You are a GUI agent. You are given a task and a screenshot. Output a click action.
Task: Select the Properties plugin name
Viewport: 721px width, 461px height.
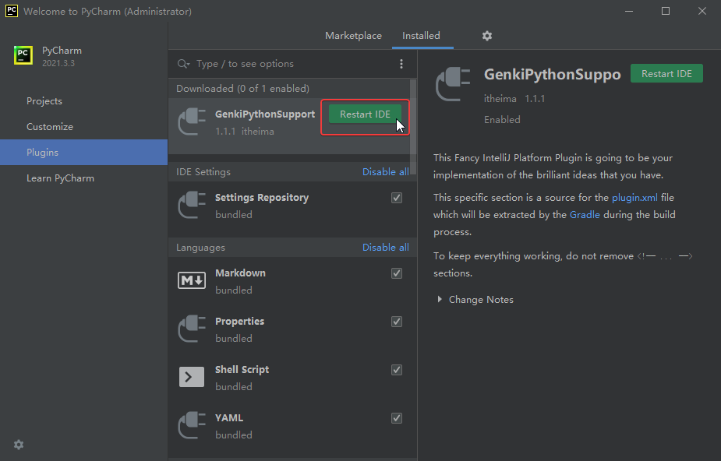pyautogui.click(x=239, y=322)
